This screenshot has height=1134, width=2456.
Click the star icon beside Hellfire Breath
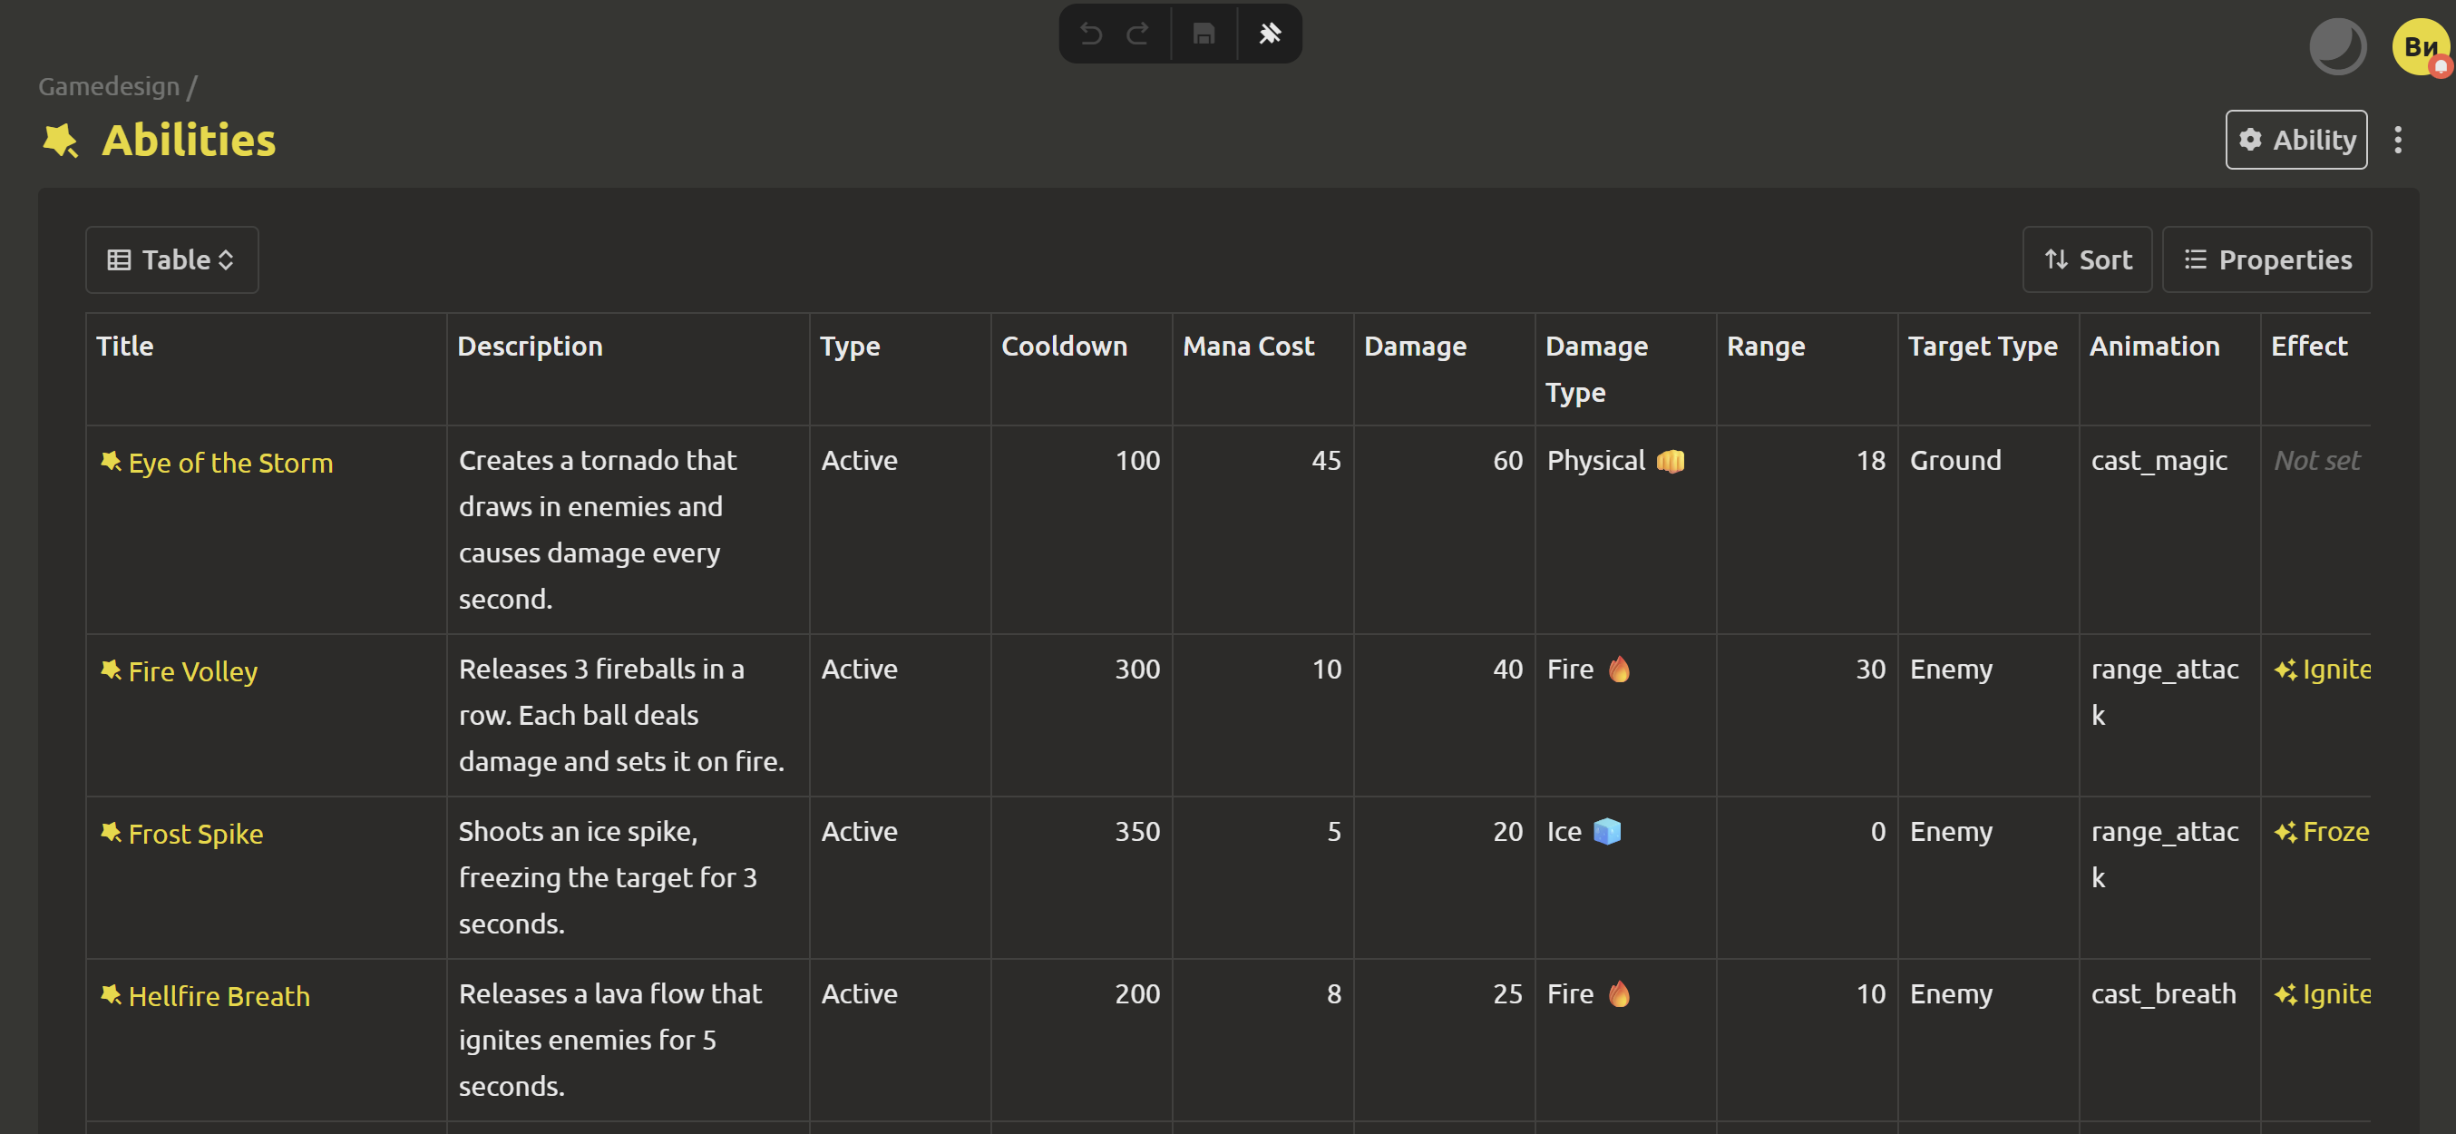111,995
